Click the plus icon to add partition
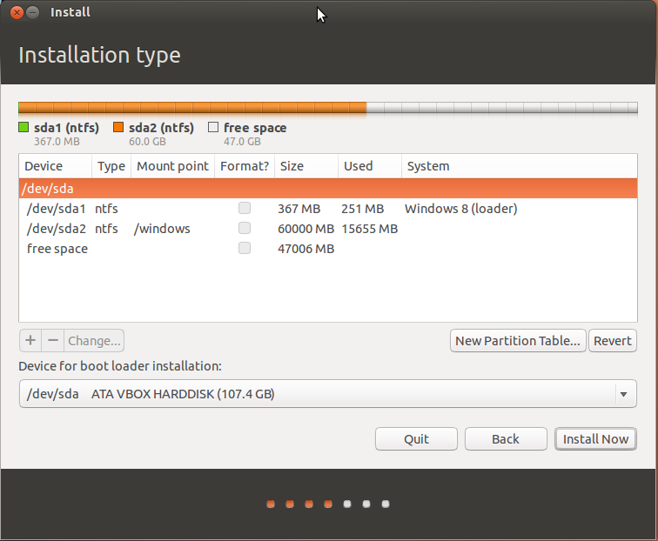The height and width of the screenshot is (541, 658). (x=30, y=341)
